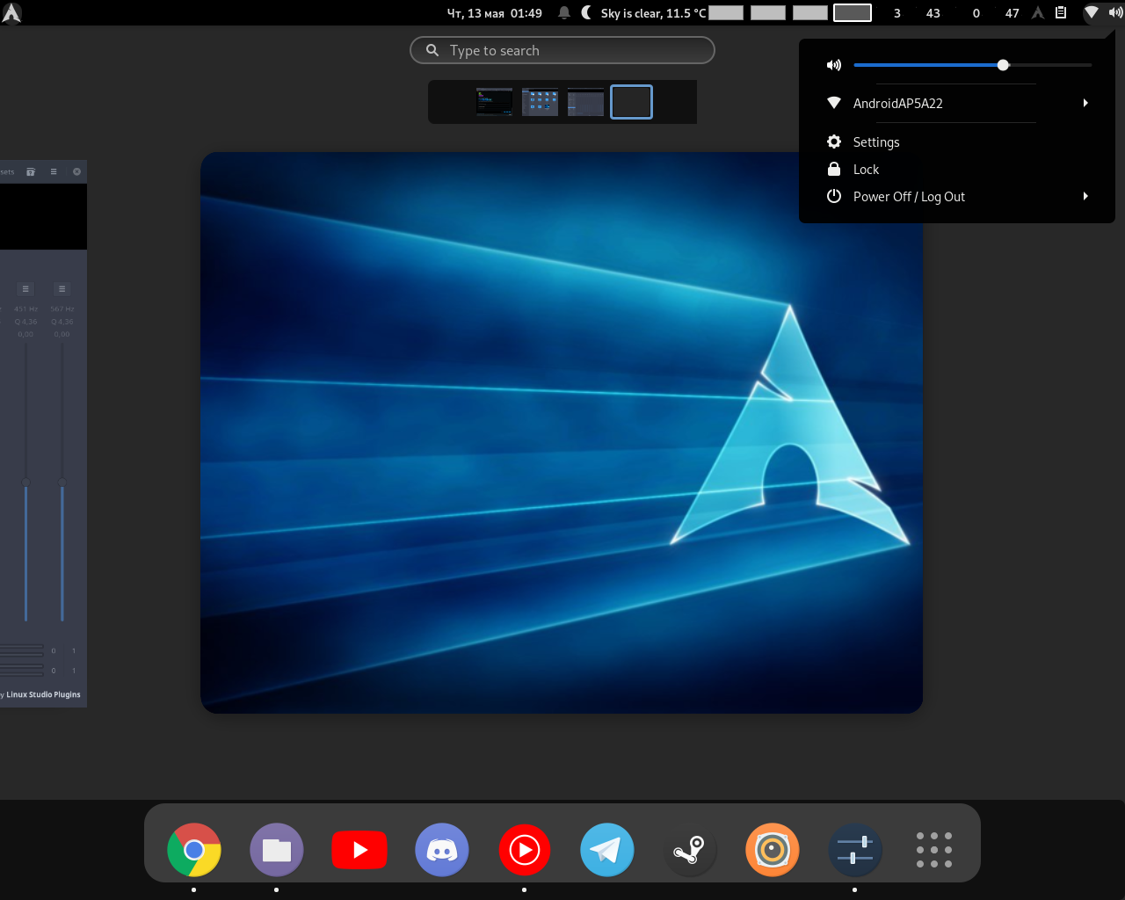The height and width of the screenshot is (900, 1125).
Task: Launch Telegram from the dock
Action: pyautogui.click(x=607, y=850)
